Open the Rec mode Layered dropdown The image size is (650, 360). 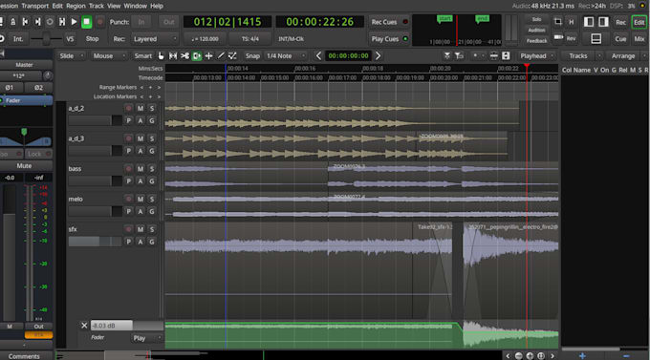pos(154,39)
